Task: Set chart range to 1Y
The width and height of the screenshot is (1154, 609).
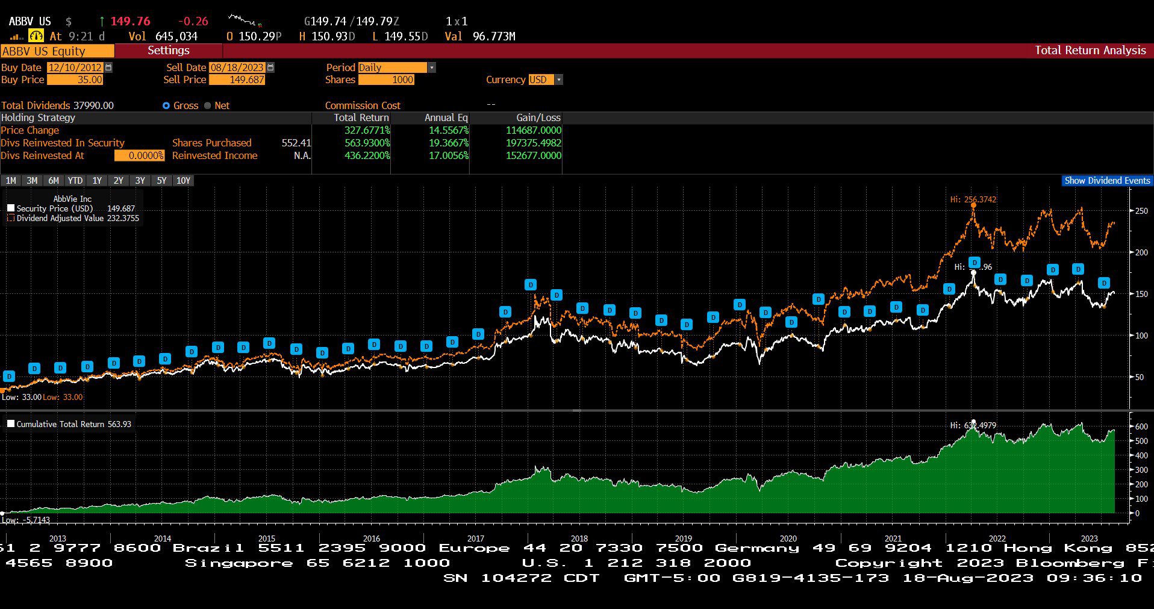Action: pyautogui.click(x=97, y=181)
